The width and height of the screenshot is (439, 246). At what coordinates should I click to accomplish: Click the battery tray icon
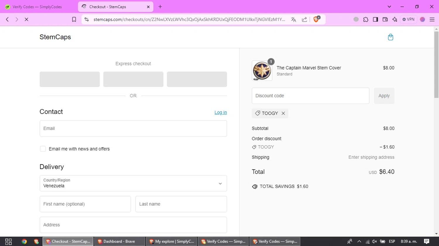[383, 241]
